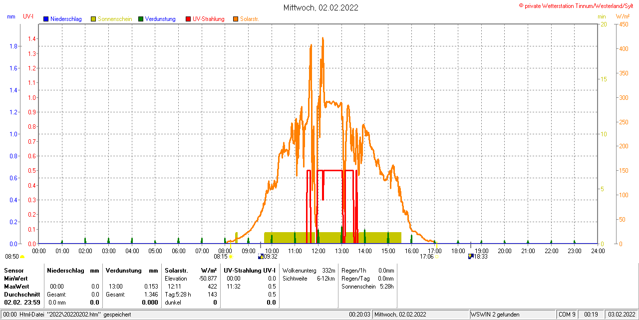639x320 pixels.
Task: Click the UV maximum time 11:32
Action: coord(233,287)
